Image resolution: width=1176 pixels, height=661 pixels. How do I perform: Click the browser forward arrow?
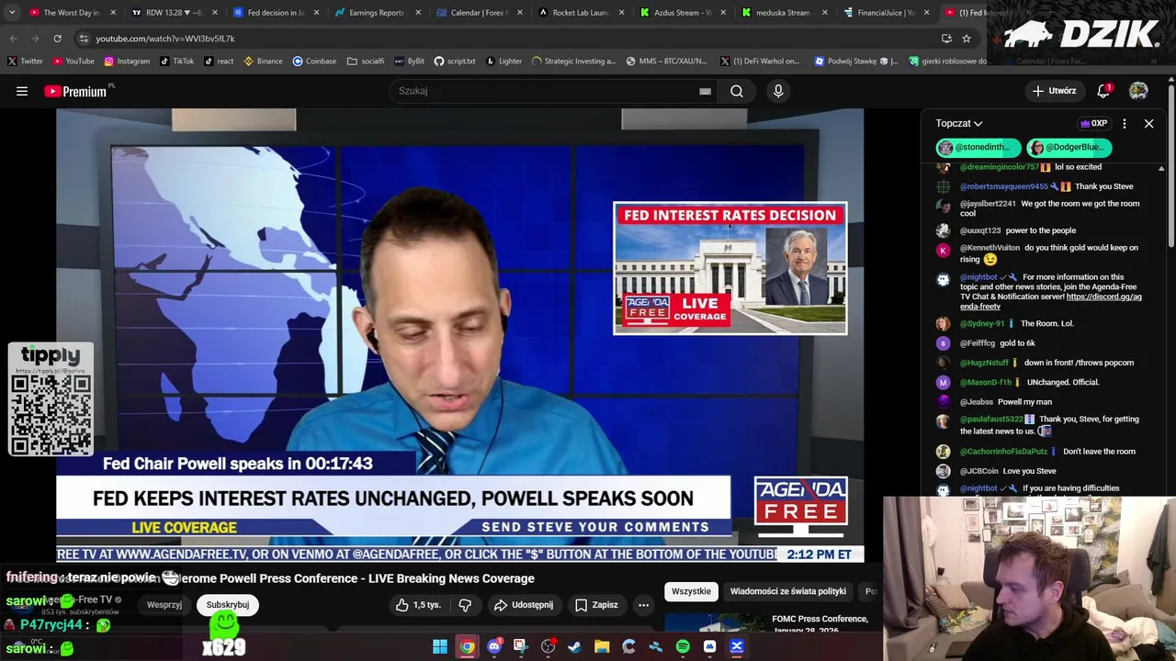click(35, 39)
